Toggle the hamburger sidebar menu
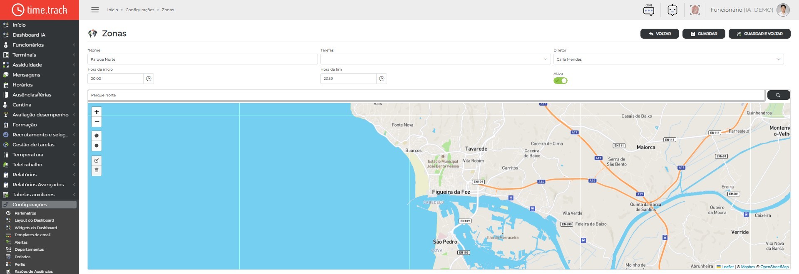Screen dimensions: 799x274 (95, 10)
